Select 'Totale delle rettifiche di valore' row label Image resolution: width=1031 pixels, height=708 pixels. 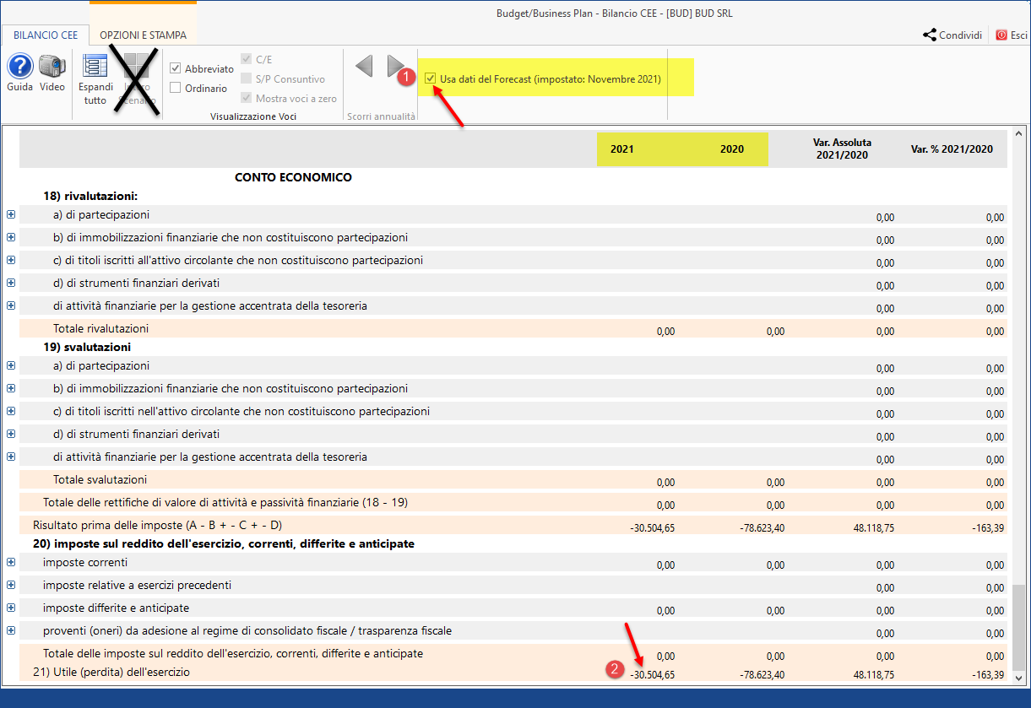[x=225, y=502]
